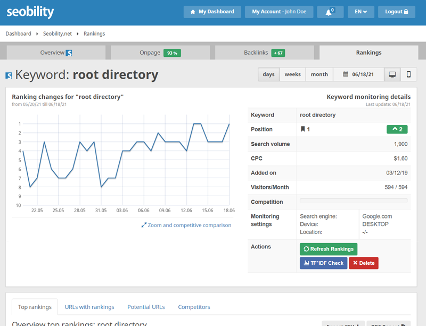This screenshot has height=326, width=426.
Task: Click the notification bell icon
Action: pos(330,12)
